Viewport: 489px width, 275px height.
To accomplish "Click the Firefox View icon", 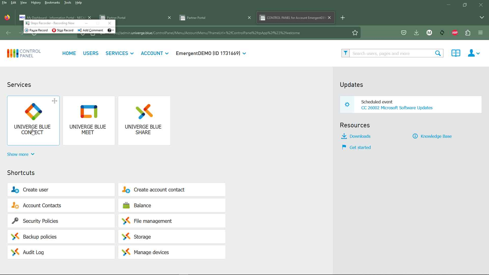I will 7,17.
